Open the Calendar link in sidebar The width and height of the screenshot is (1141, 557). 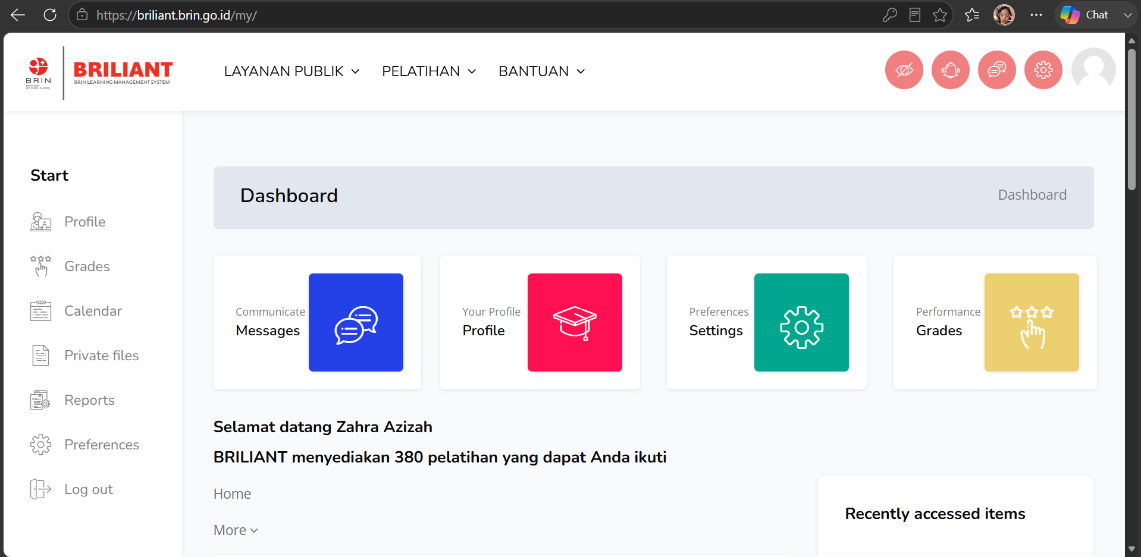[93, 311]
